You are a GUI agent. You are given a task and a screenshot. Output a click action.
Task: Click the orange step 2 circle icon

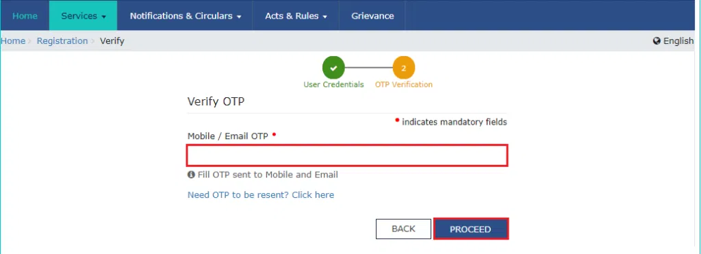pos(404,68)
